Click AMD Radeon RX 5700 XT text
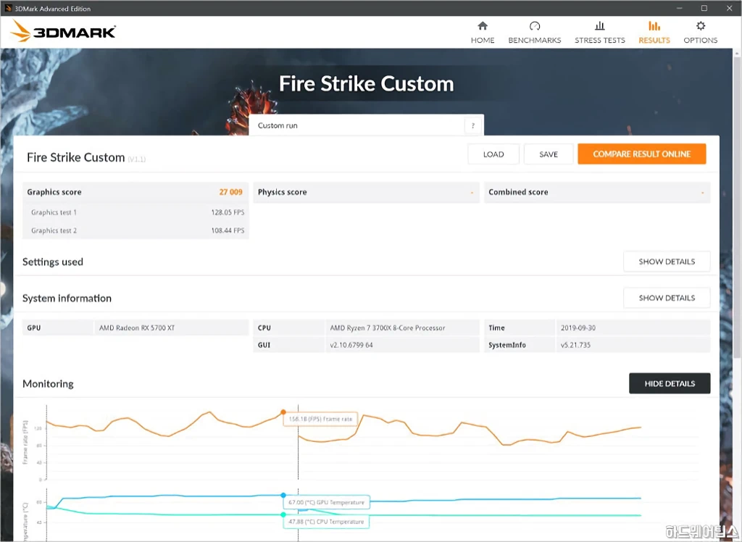742x542 pixels. tap(137, 328)
